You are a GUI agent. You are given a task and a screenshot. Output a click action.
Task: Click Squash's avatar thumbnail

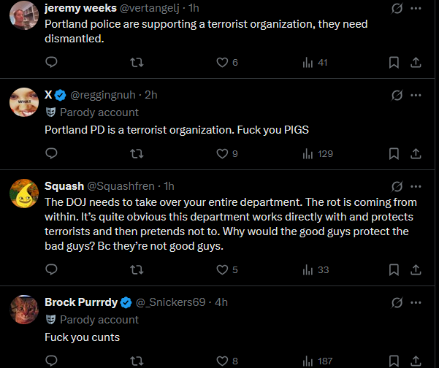click(x=25, y=193)
